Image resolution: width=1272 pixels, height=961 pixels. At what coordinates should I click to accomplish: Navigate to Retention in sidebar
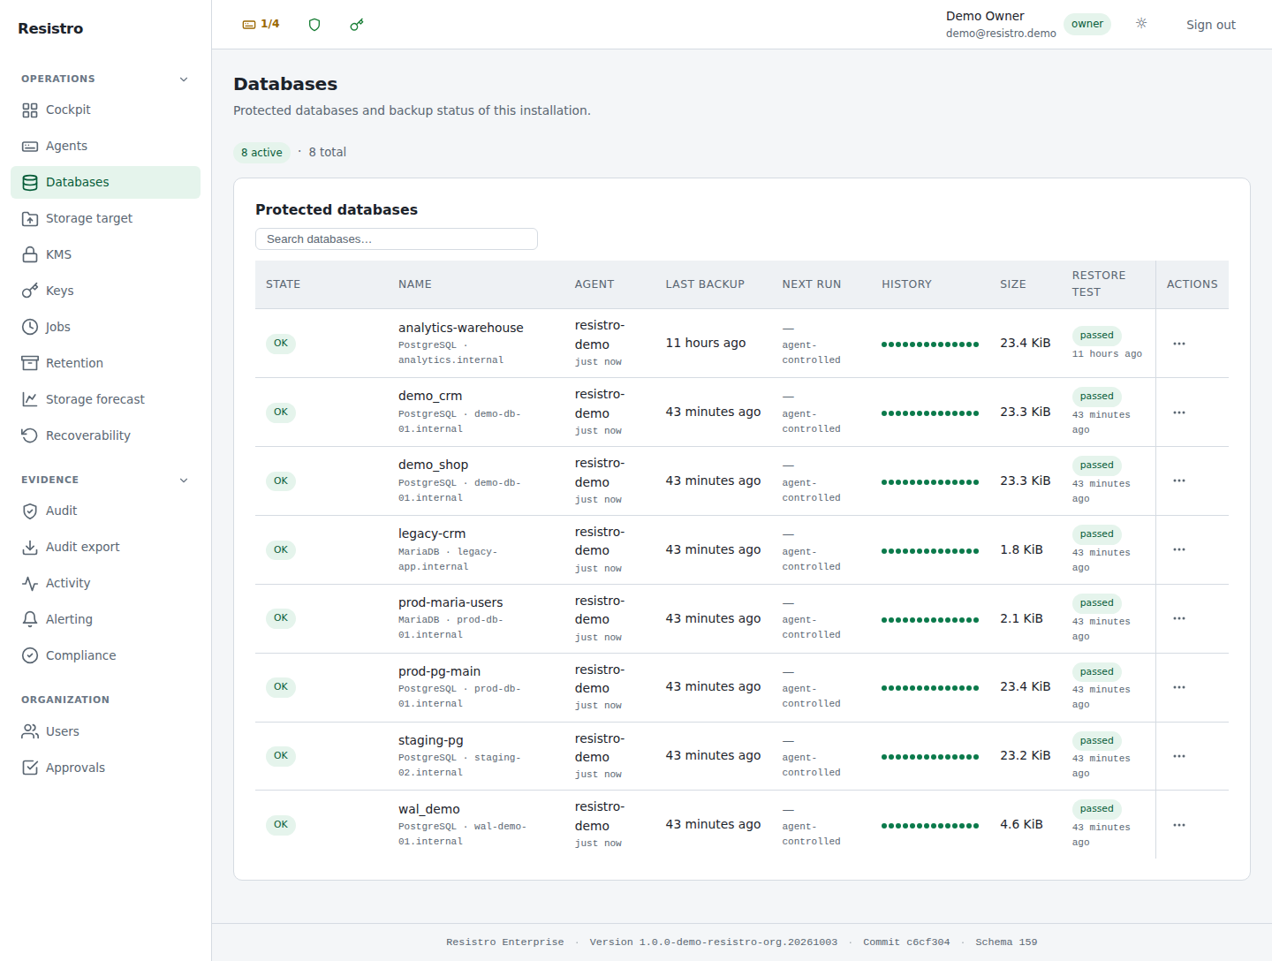coord(105,364)
